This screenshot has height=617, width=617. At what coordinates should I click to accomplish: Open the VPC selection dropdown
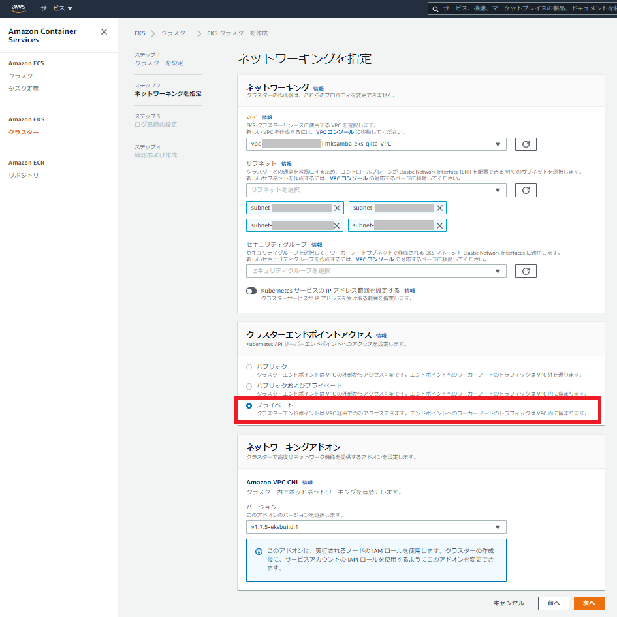point(376,144)
